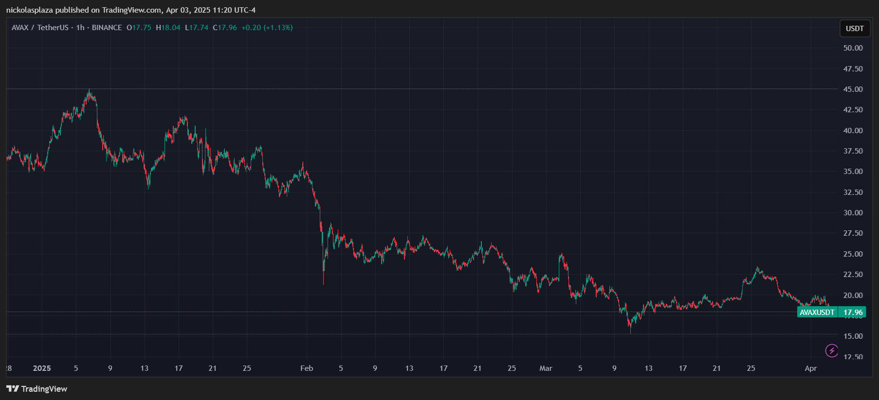Click the 25.00 price axis label

[x=853, y=254]
